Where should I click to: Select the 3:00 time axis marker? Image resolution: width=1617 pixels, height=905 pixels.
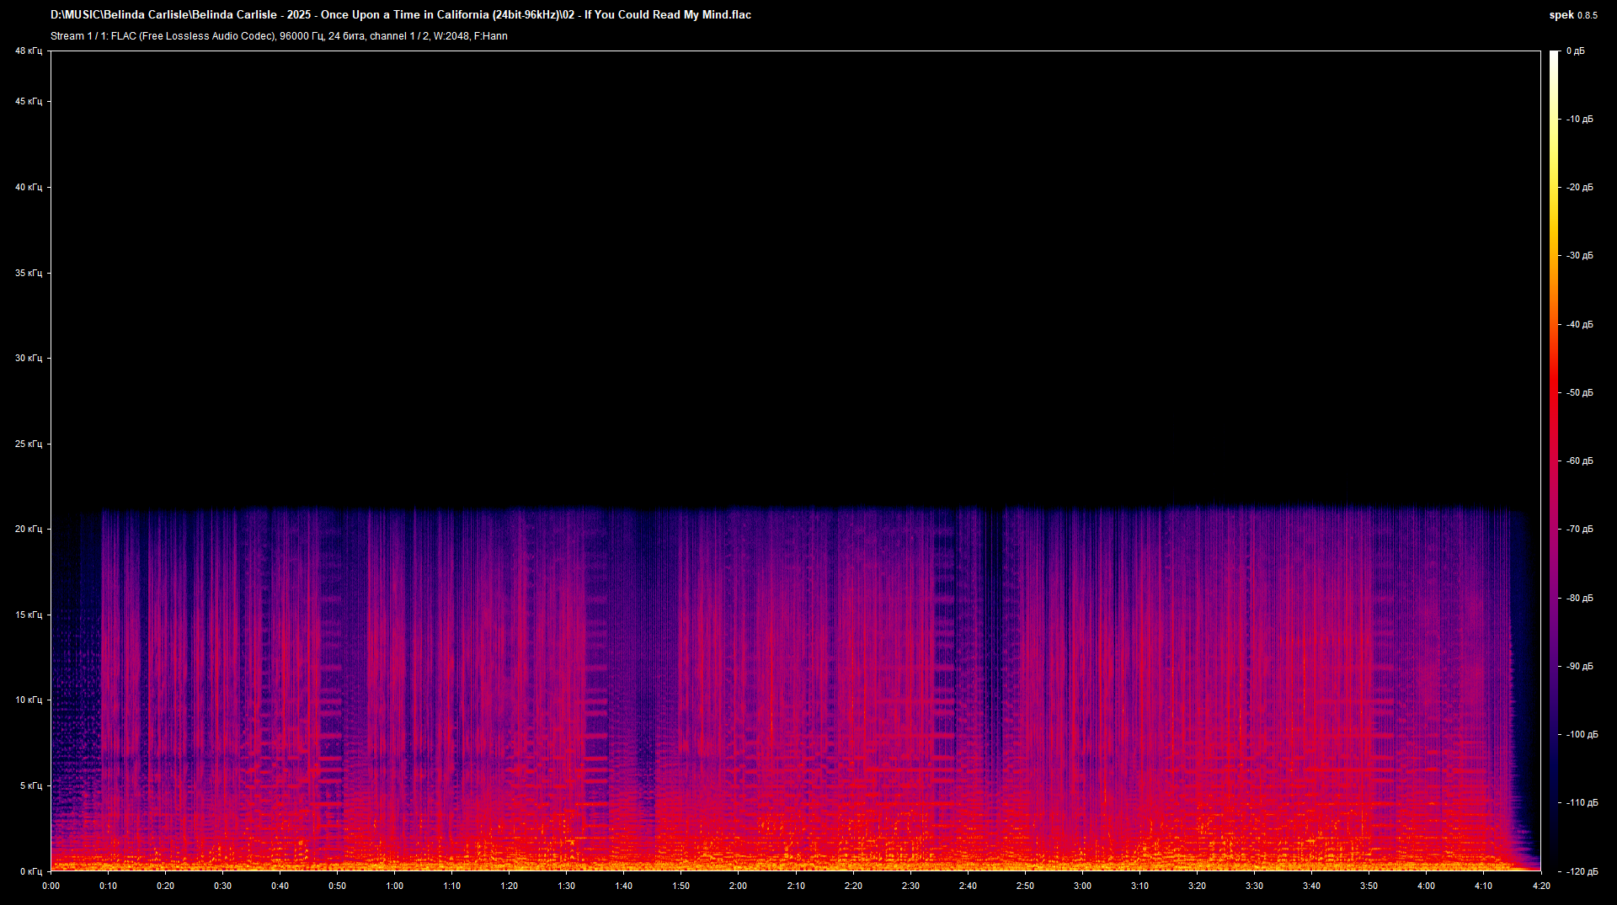pos(1082,886)
